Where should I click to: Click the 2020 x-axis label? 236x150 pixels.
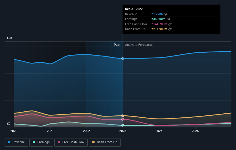pyautogui.click(x=14, y=131)
